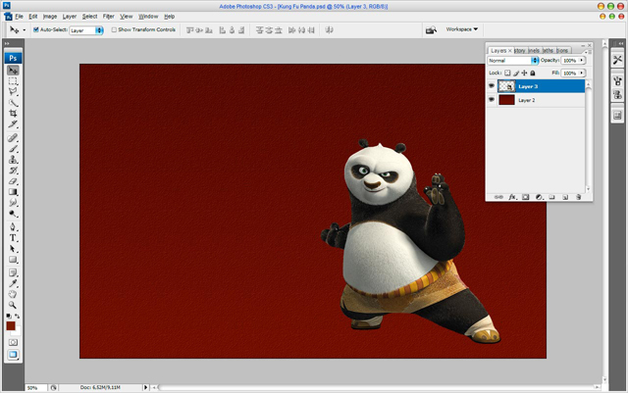
Task: Open the File menu
Action: [20, 17]
